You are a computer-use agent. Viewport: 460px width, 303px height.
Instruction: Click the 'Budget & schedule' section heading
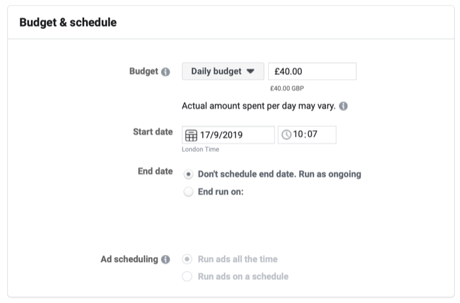tap(68, 22)
